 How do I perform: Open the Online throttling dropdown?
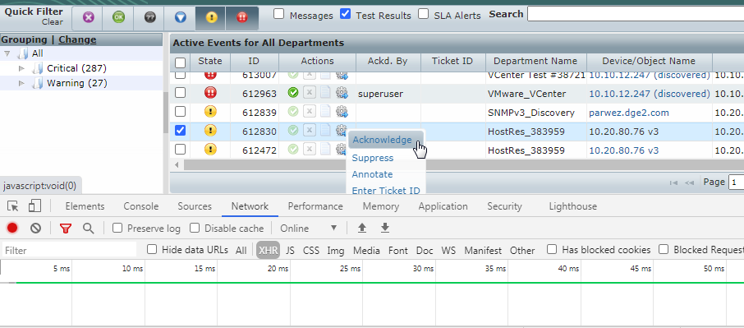click(x=309, y=229)
